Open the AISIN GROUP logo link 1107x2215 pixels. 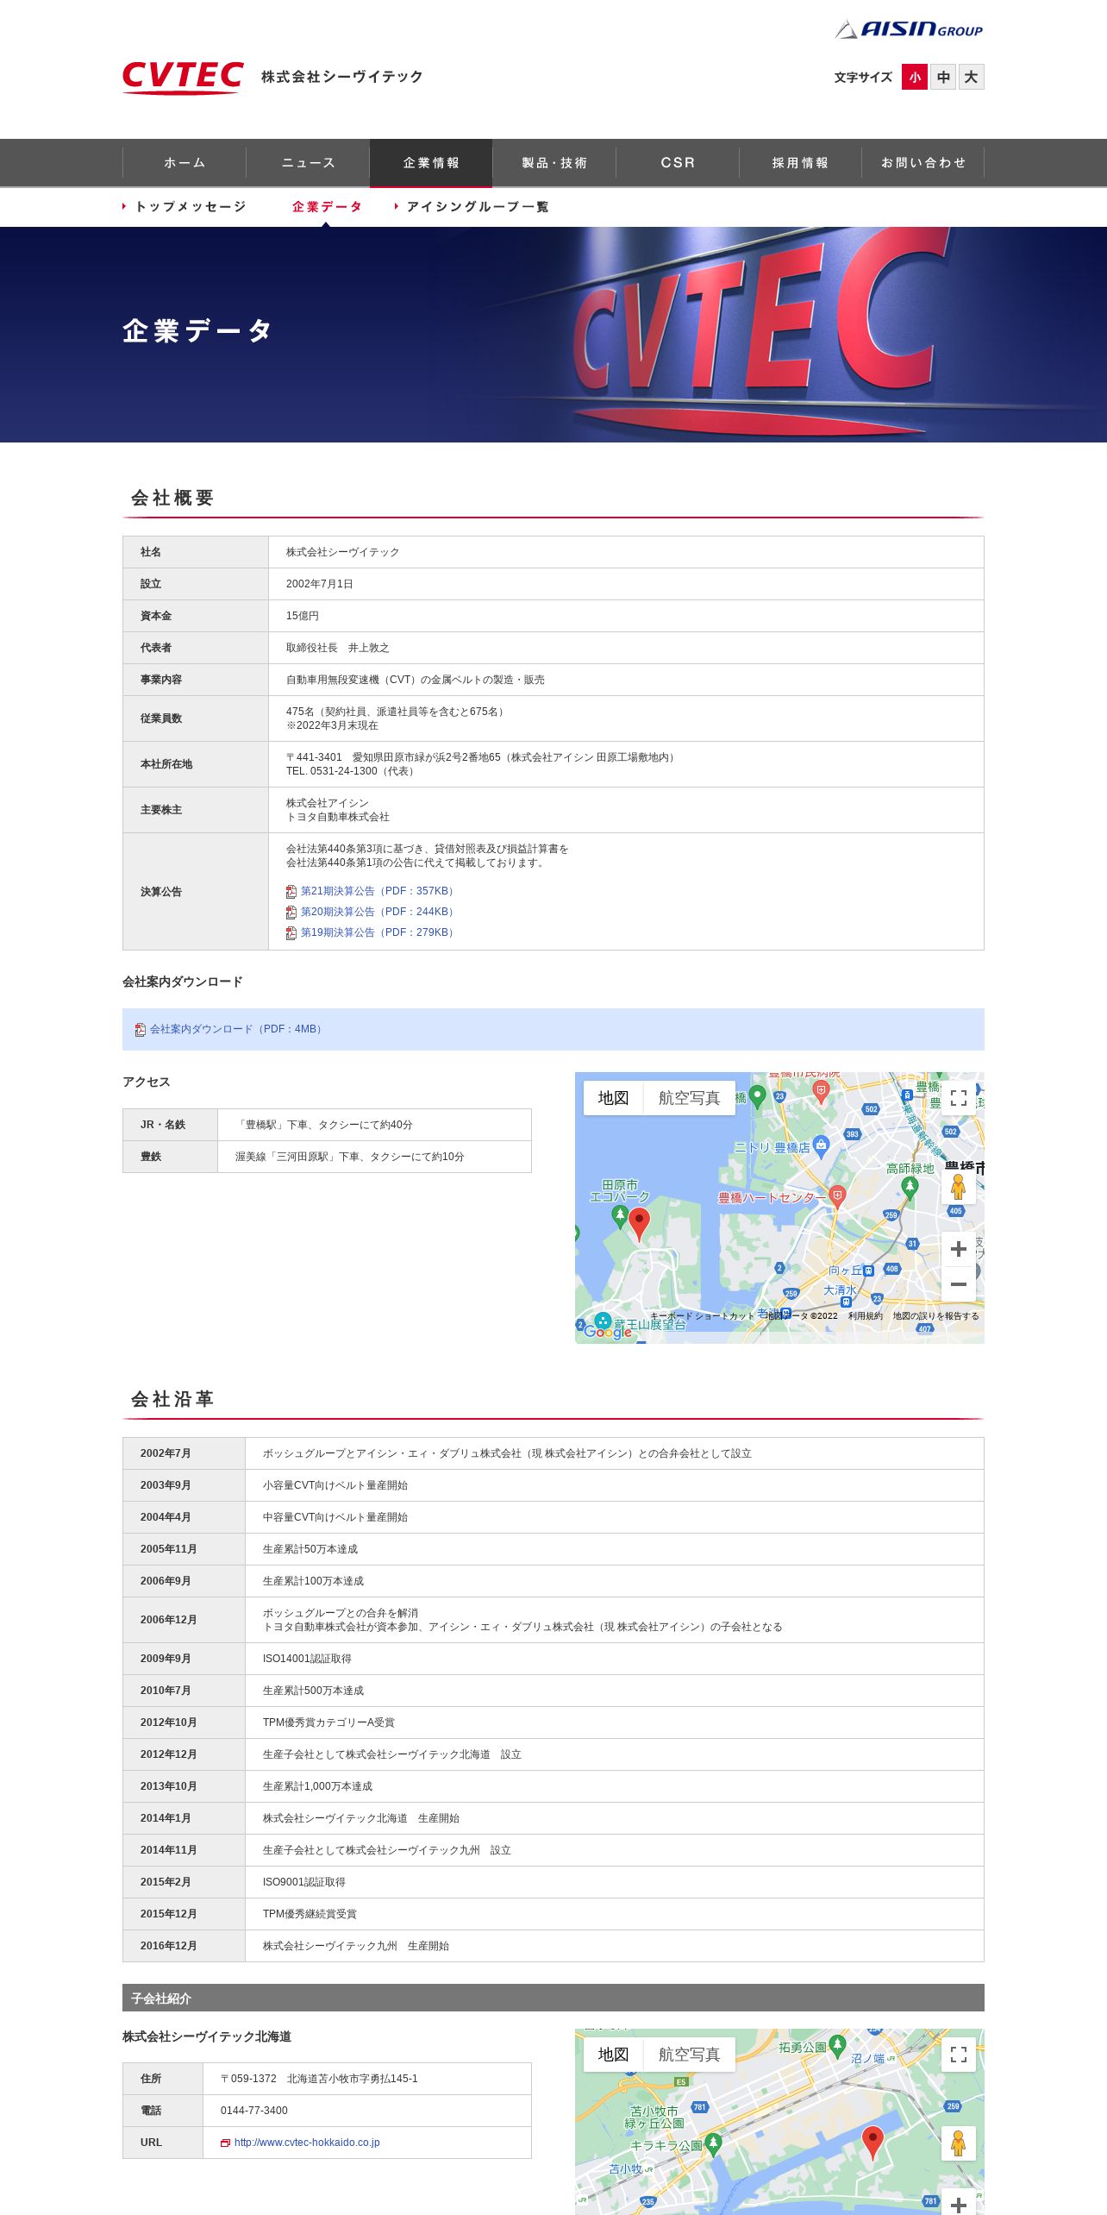coord(909,29)
